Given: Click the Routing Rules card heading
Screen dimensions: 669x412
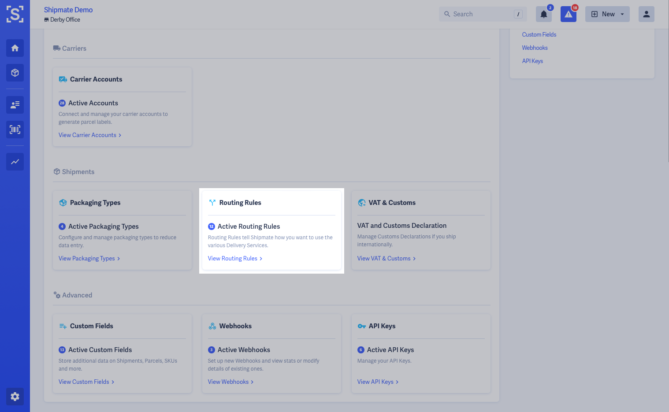Looking at the screenshot, I should pos(240,203).
